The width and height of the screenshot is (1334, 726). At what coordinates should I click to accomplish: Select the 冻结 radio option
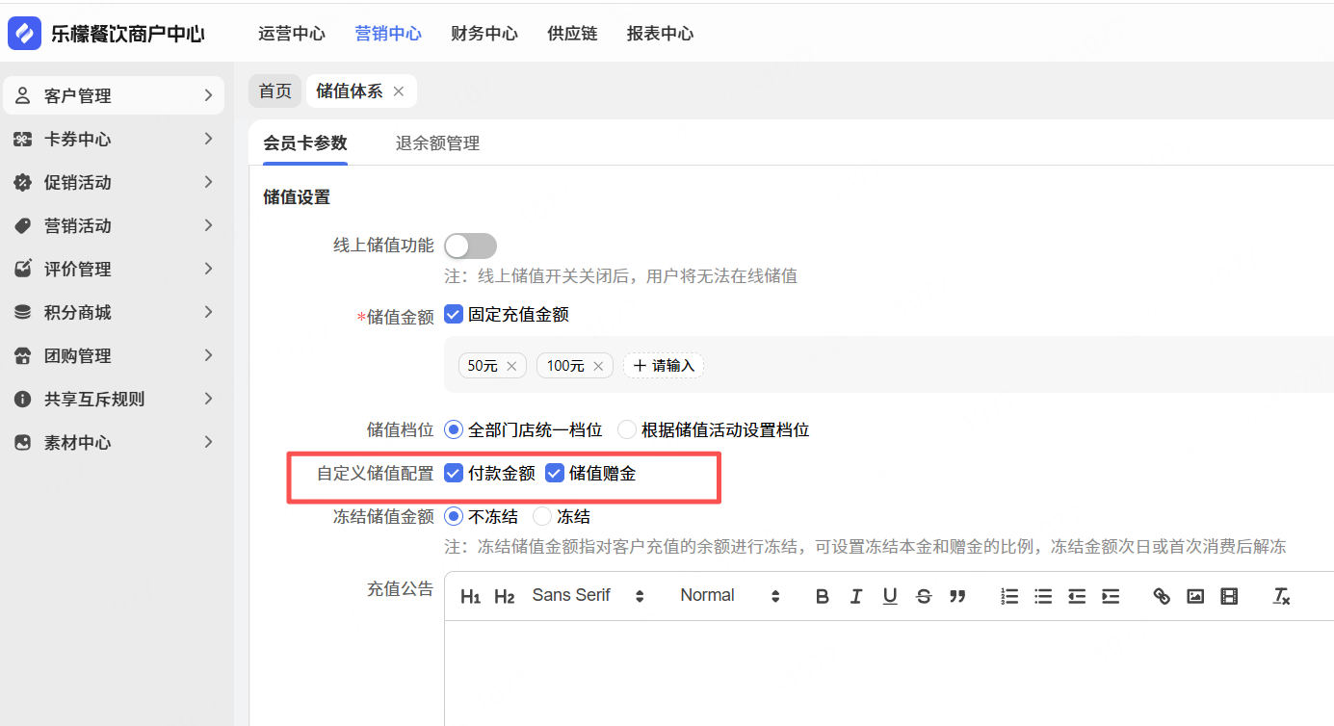click(542, 516)
